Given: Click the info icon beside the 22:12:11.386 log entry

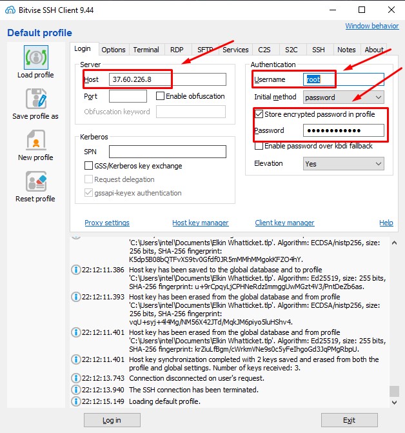Looking at the screenshot, I should pos(75,270).
